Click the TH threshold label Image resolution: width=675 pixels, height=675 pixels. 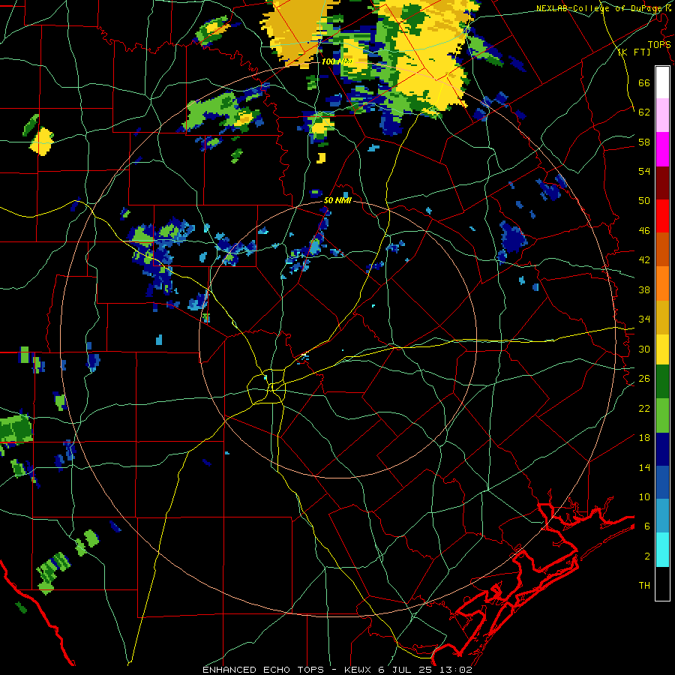[644, 586]
